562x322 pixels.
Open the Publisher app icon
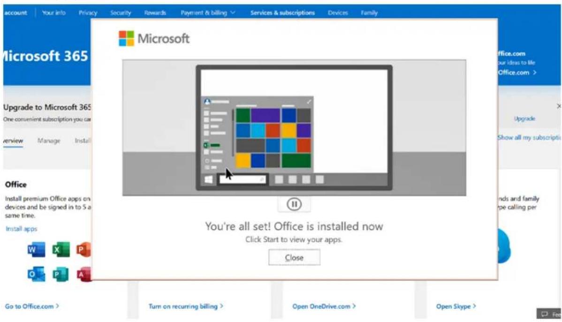pos(61,274)
